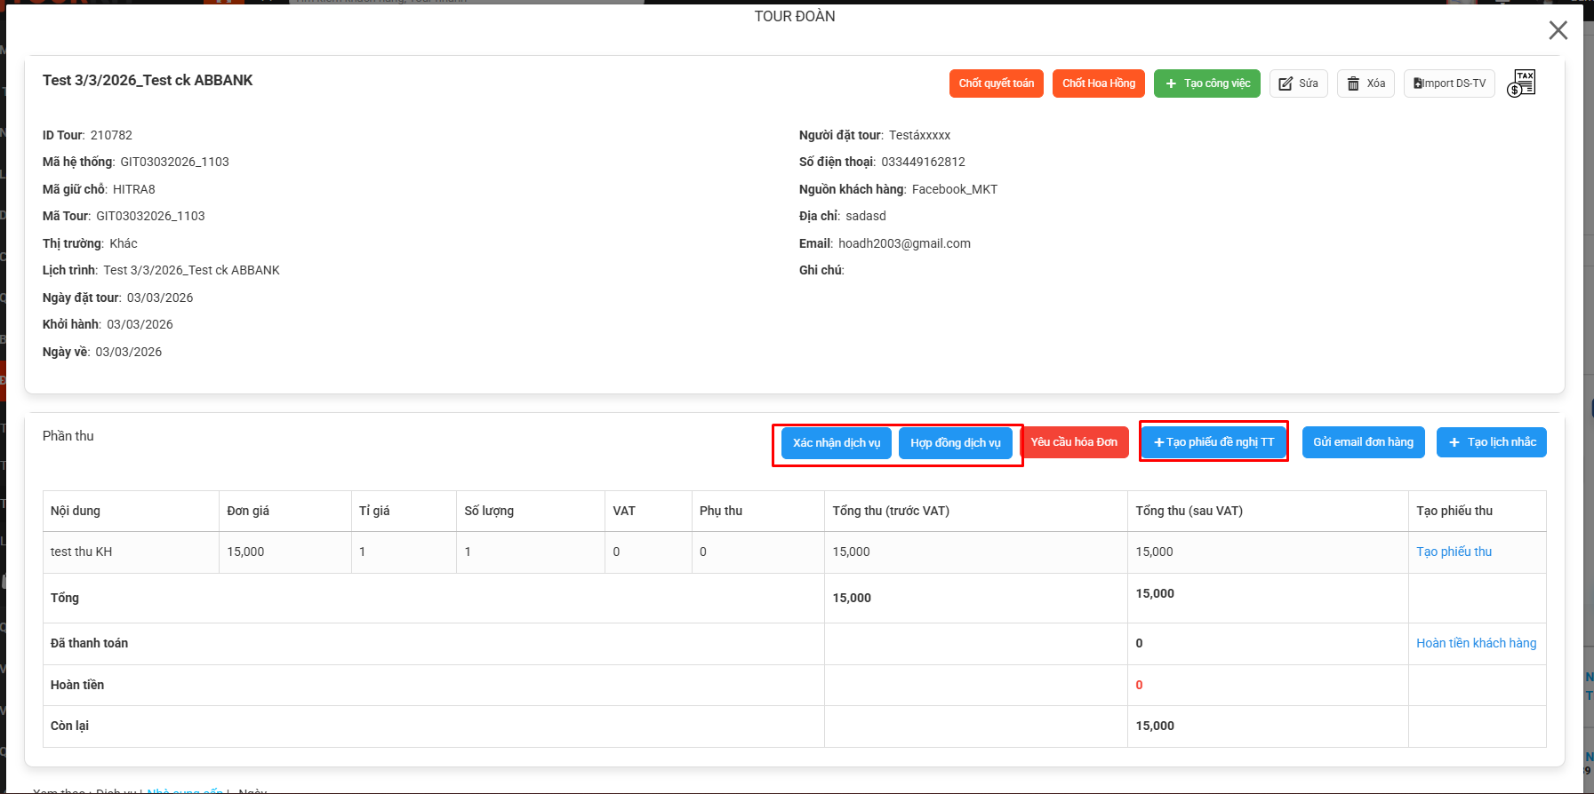The image size is (1594, 794).
Task: Click the green Tạo công việc button
Action: coord(1206,83)
